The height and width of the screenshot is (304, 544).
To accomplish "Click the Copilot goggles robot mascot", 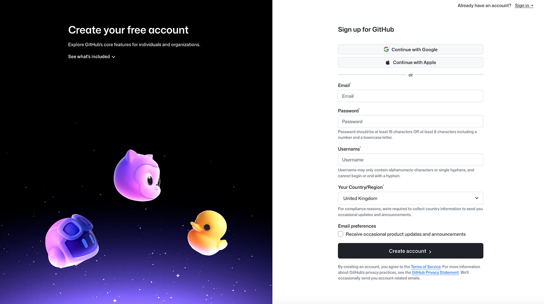I will (72, 241).
